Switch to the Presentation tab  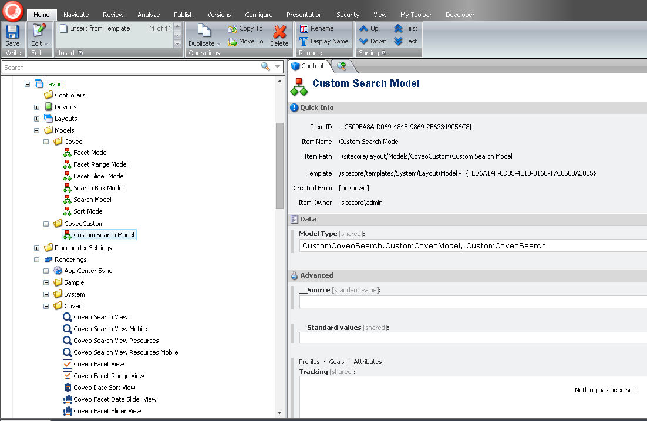coord(305,15)
